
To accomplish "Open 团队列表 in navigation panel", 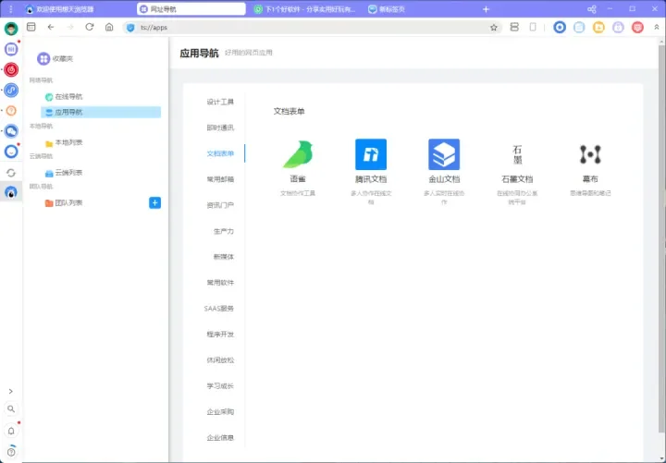I will 64,203.
